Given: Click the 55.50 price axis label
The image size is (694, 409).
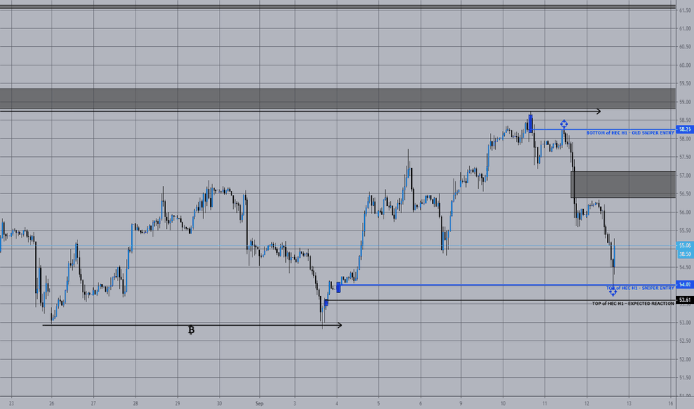Looking at the screenshot, I should point(685,231).
